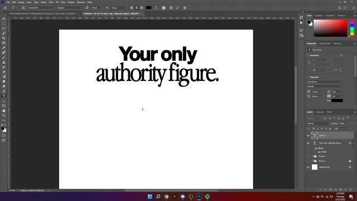Collapse the Transform section in Properties
Viewport: 357px width, 201px height.
click(x=307, y=55)
